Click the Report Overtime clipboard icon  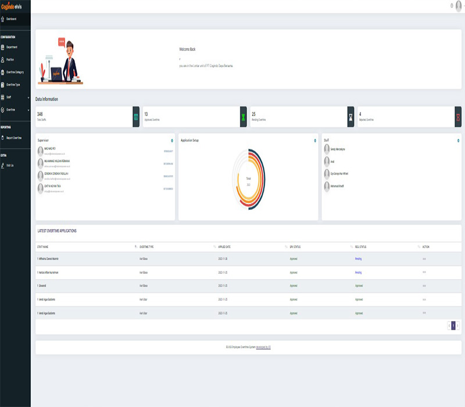point(3,138)
